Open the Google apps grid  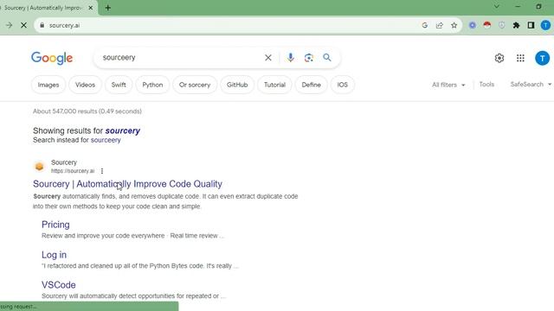click(x=520, y=58)
